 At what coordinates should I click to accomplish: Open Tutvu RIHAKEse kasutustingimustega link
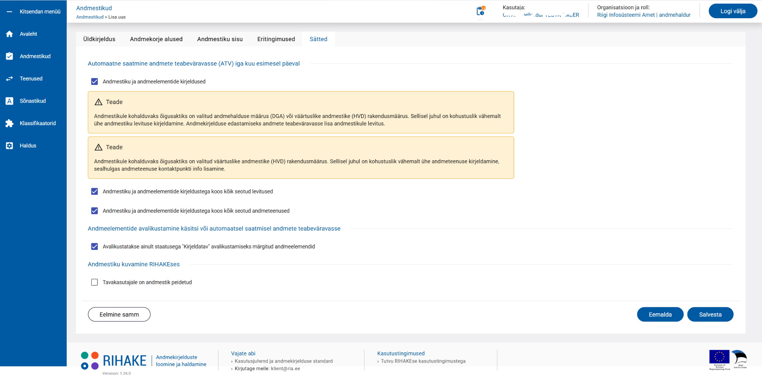click(x=423, y=361)
